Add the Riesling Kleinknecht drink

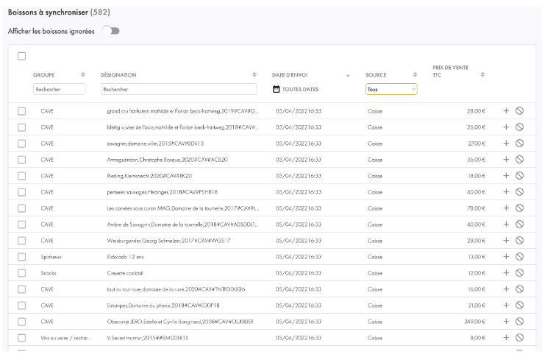tap(506, 176)
